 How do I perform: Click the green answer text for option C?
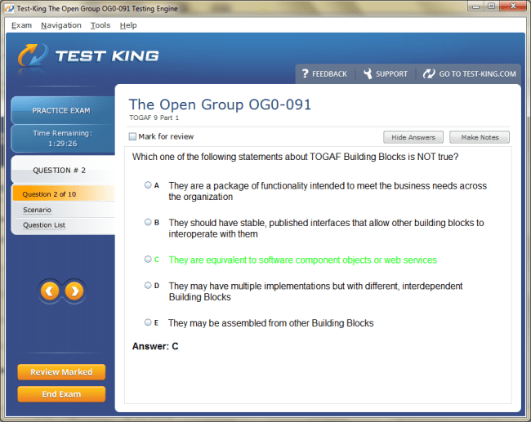coord(303,260)
